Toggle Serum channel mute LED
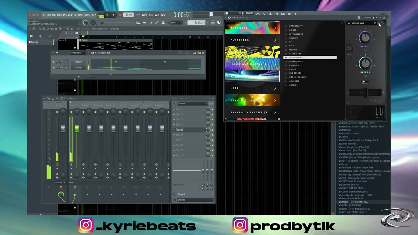Image resolution: width=418 pixels, height=235 pixels. [54, 68]
